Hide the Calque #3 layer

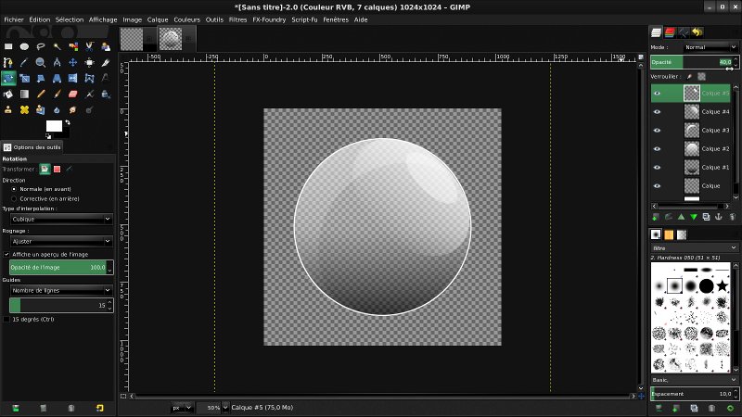tap(657, 130)
